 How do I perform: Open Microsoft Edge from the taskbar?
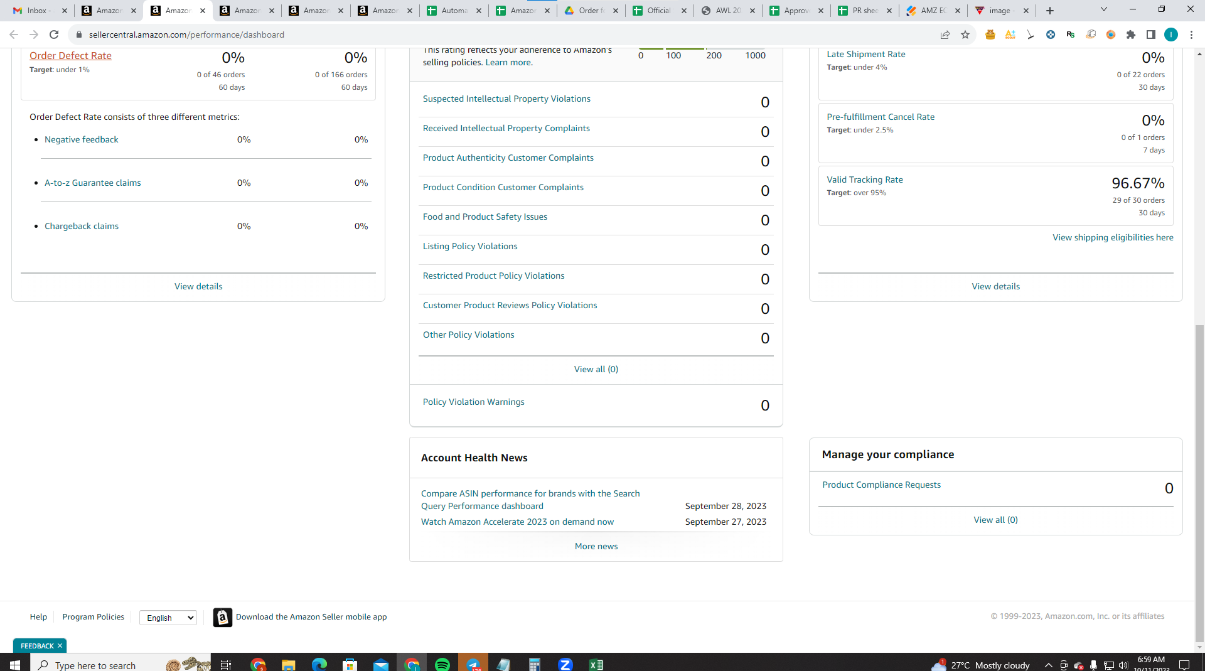(319, 664)
